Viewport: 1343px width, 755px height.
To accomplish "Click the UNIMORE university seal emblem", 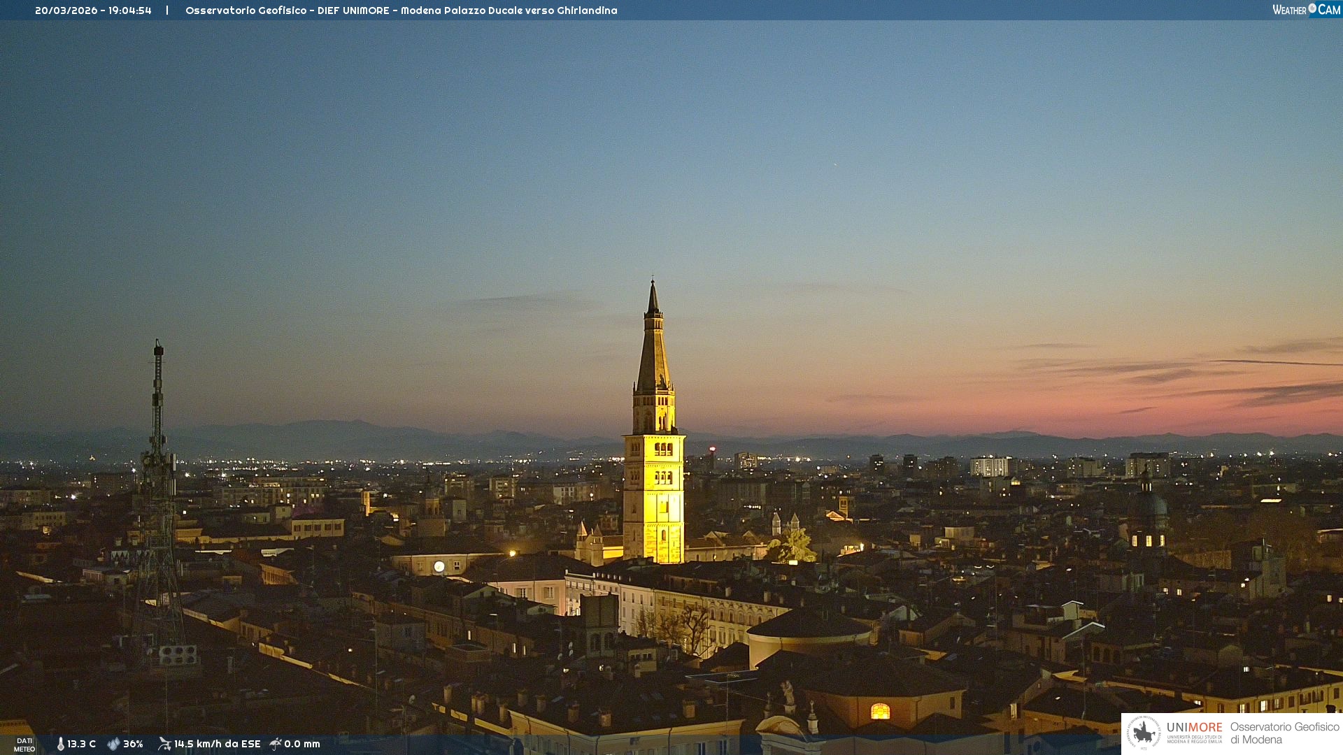I will [x=1144, y=733].
